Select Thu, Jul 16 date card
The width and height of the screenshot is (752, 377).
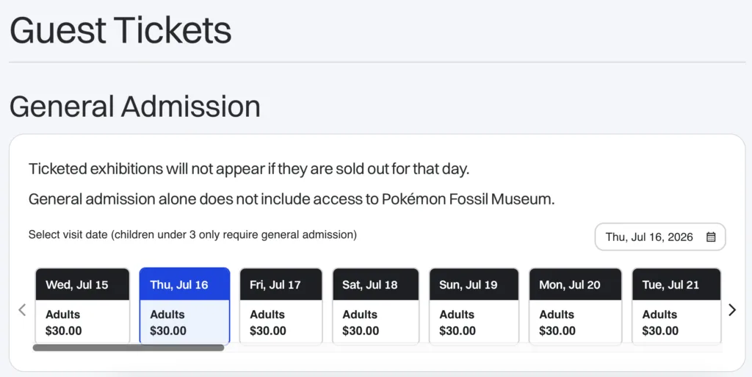pyautogui.click(x=184, y=306)
